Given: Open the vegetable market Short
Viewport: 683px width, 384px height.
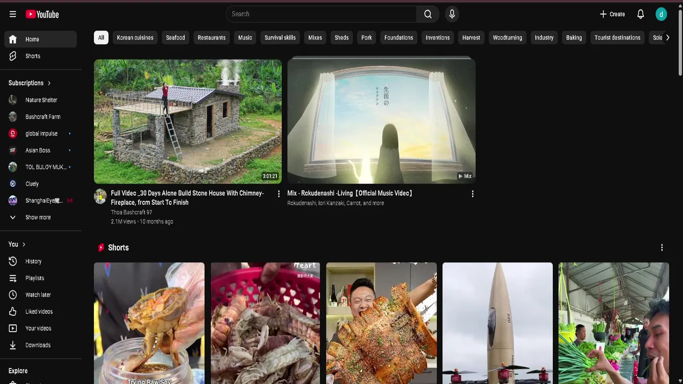Looking at the screenshot, I should tap(614, 323).
